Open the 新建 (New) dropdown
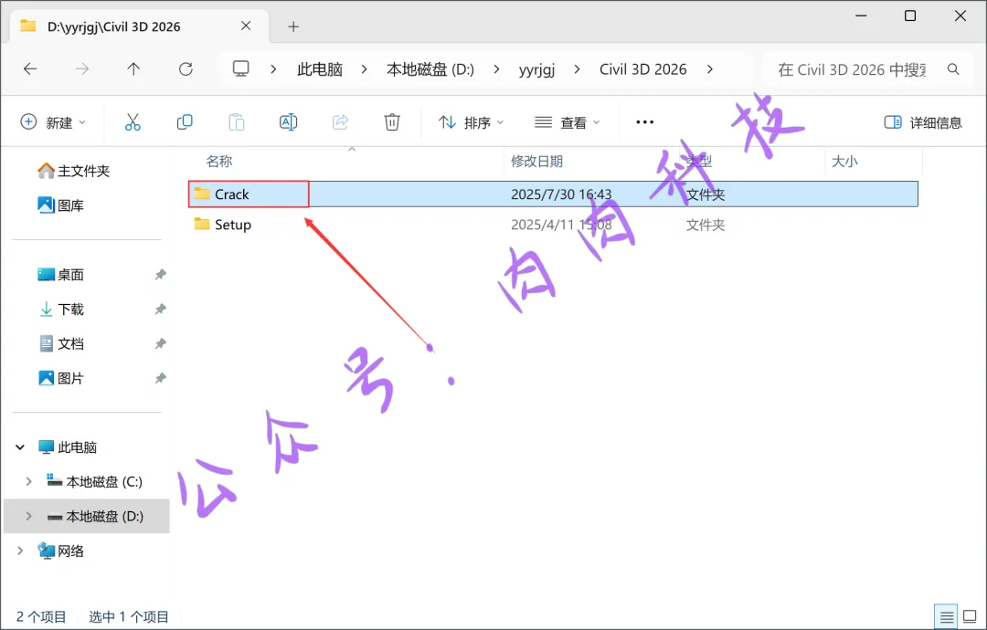This screenshot has width=987, height=630. coord(53,122)
